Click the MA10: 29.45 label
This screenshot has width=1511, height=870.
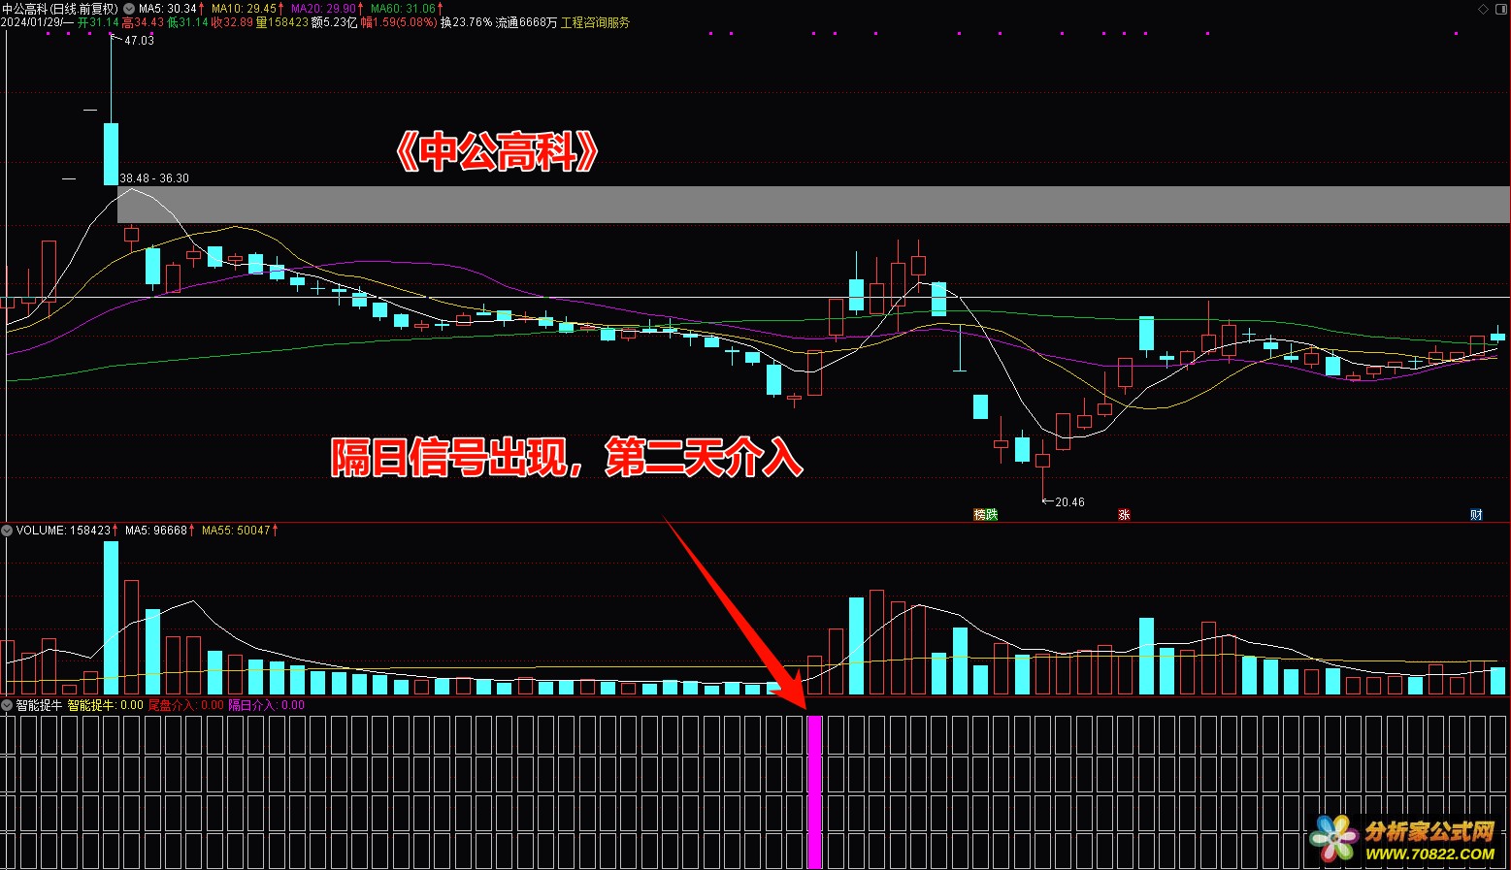pos(244,9)
